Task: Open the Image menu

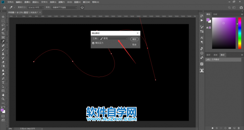Action: [x=27, y=2]
